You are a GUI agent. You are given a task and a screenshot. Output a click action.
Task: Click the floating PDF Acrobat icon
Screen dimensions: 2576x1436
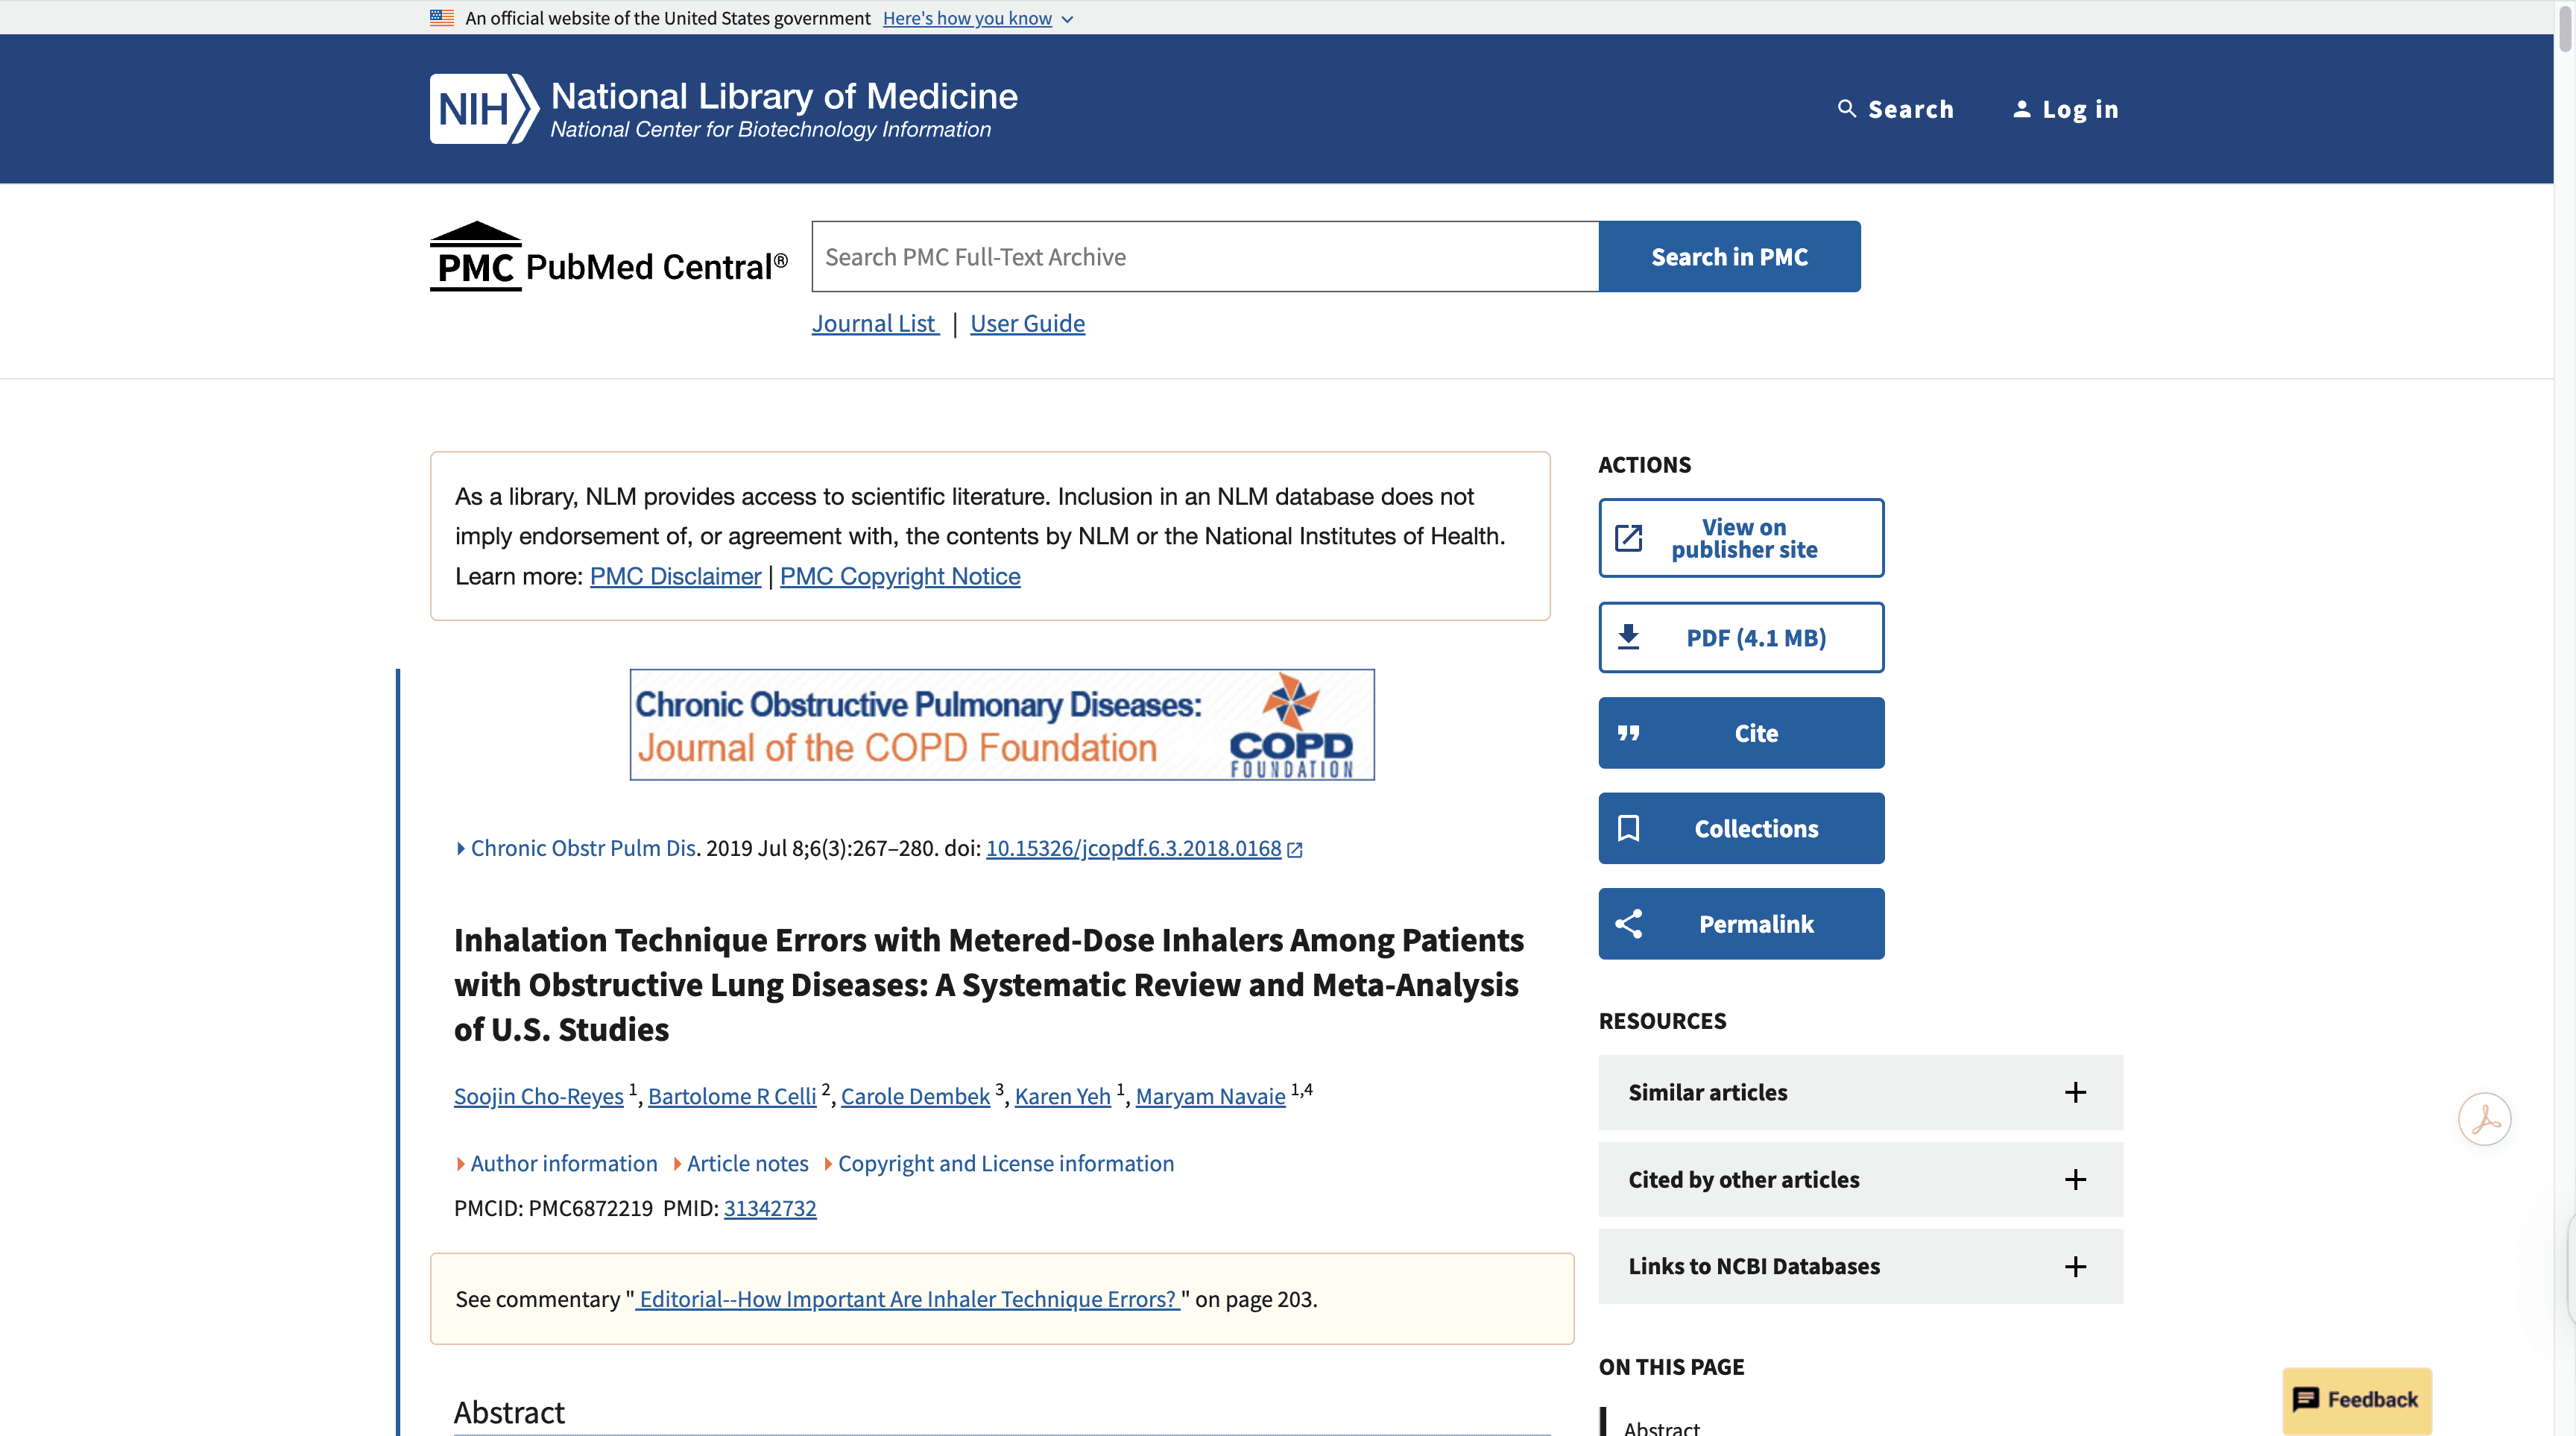pyautogui.click(x=2484, y=1119)
